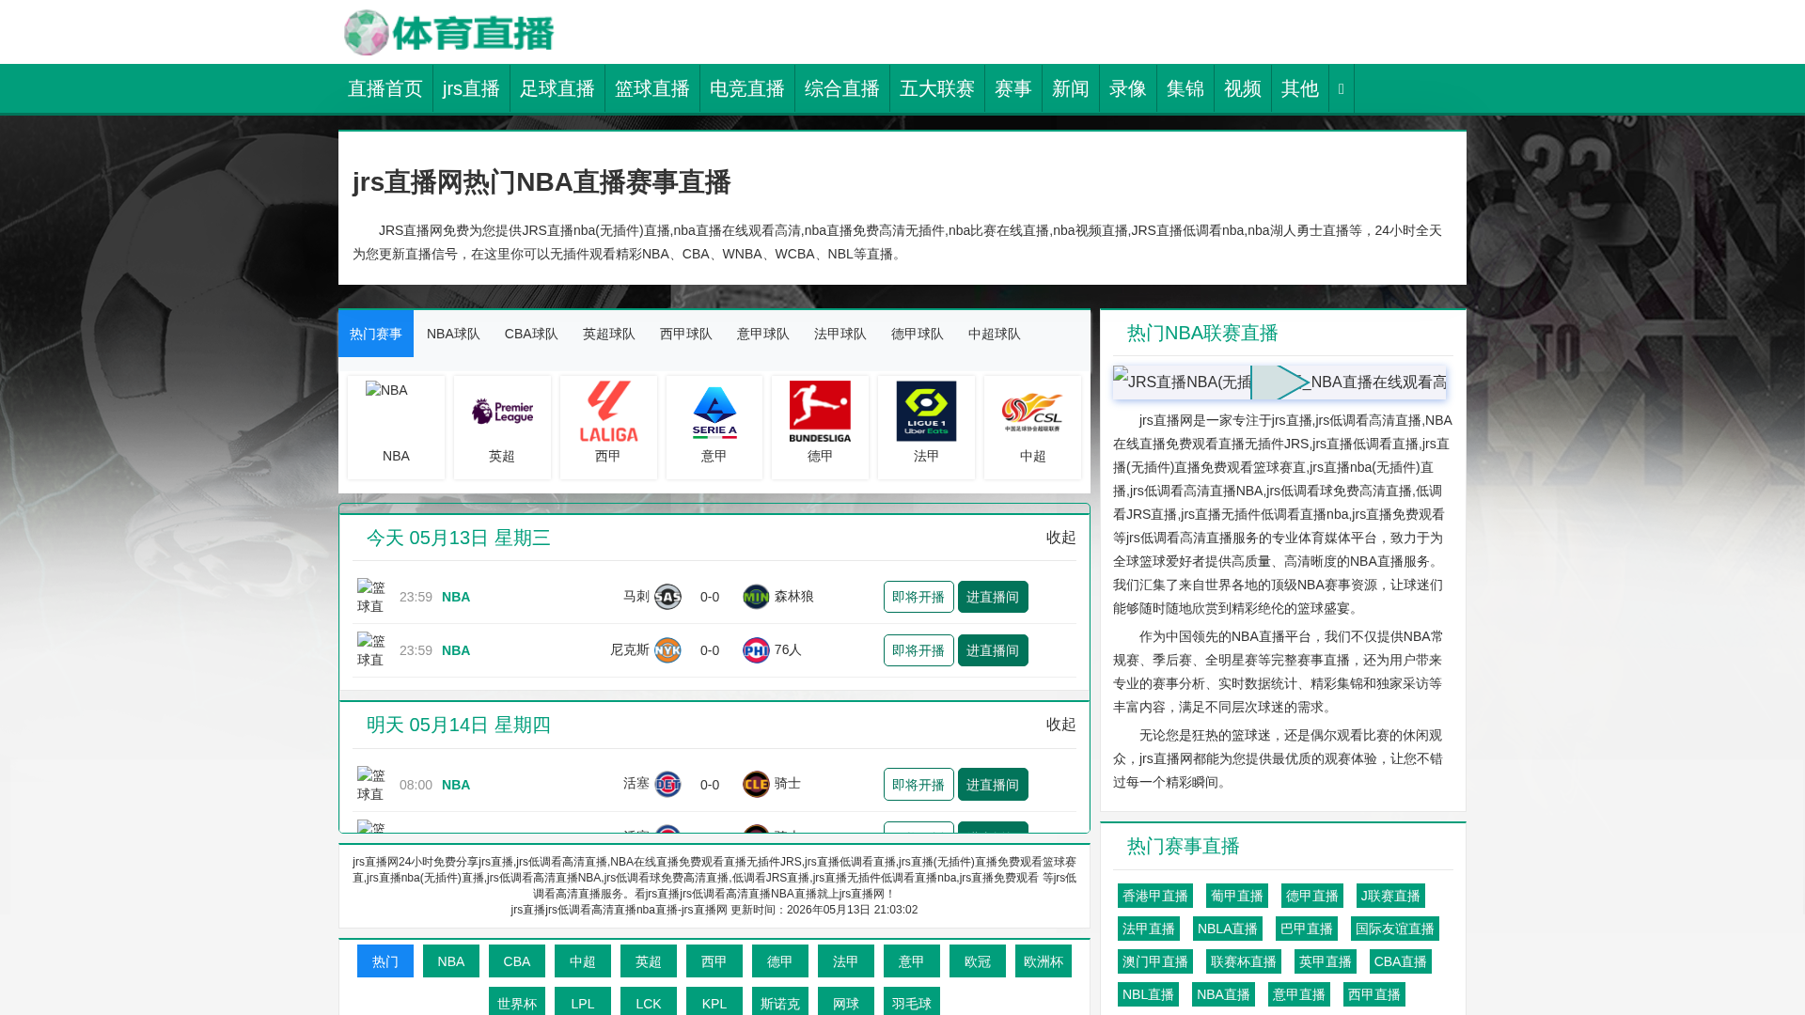Filter matches by LPL
This screenshot has width=1805, height=1015.
click(583, 1002)
